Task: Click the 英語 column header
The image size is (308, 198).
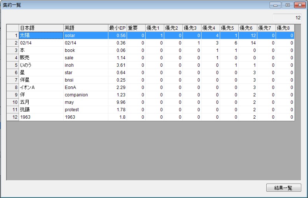Action: [x=86, y=28]
